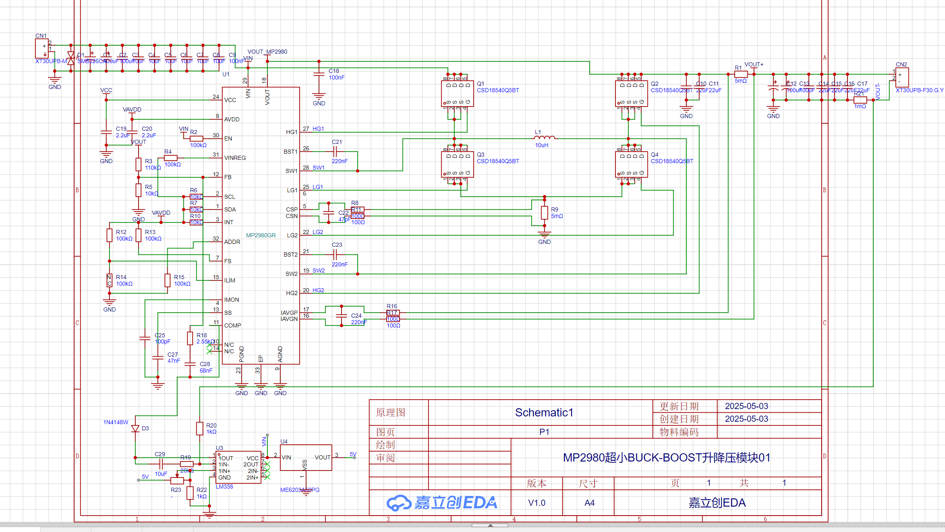The height and width of the screenshot is (532, 945).
Task: Select the MP2980 BUCK-BOOST project title text
Action: pyautogui.click(x=666, y=457)
